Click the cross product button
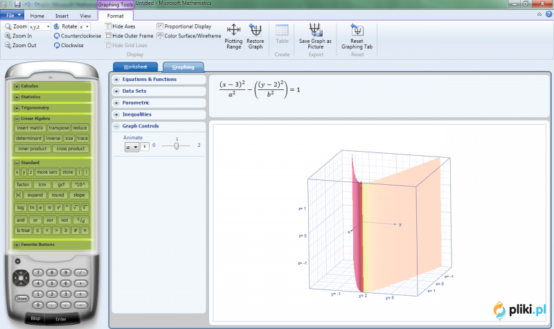554x329 pixels. click(71, 149)
